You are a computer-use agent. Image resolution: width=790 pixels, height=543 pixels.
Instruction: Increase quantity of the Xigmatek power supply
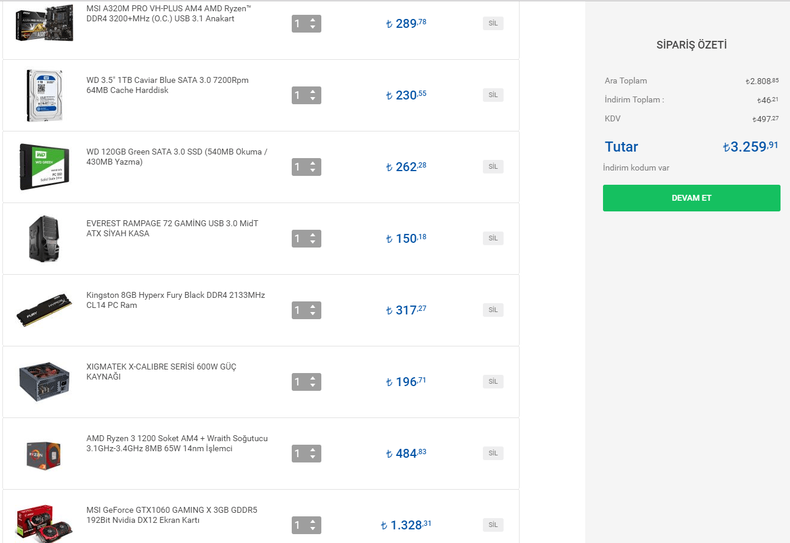313,378
